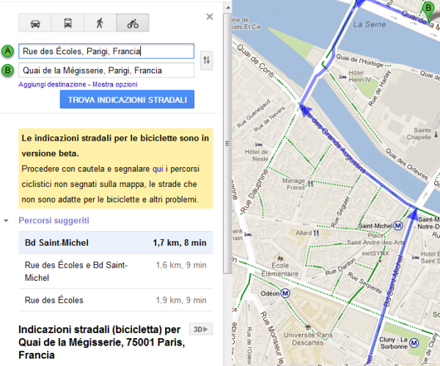Swap start and destination points
Viewport: 440px width, 366px height.
point(207,60)
